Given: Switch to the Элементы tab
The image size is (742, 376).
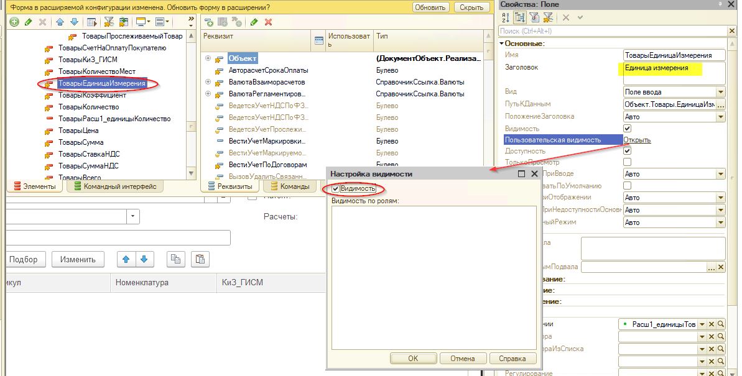Looking at the screenshot, I should point(35,186).
